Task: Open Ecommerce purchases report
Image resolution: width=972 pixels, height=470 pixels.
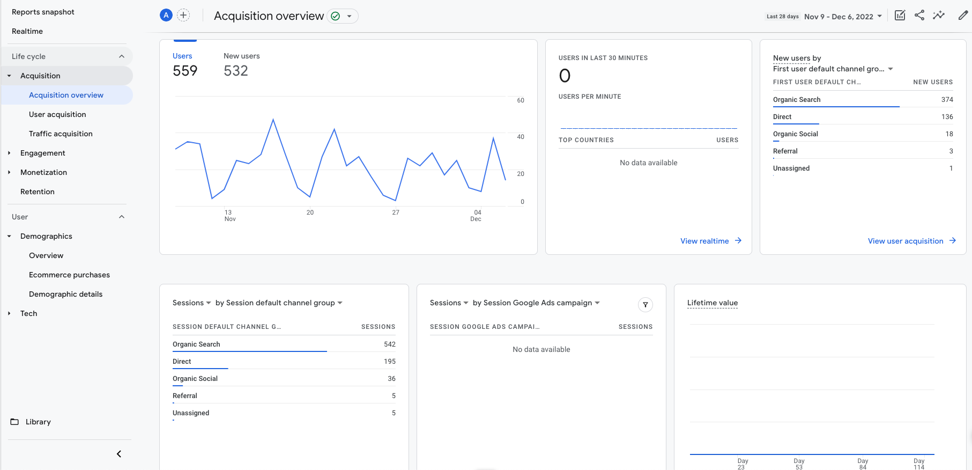Action: [x=69, y=275]
